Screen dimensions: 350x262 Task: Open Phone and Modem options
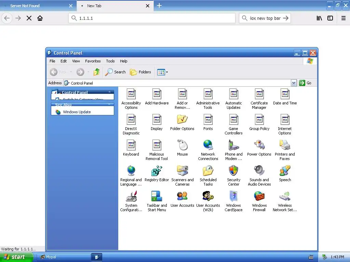(233, 150)
